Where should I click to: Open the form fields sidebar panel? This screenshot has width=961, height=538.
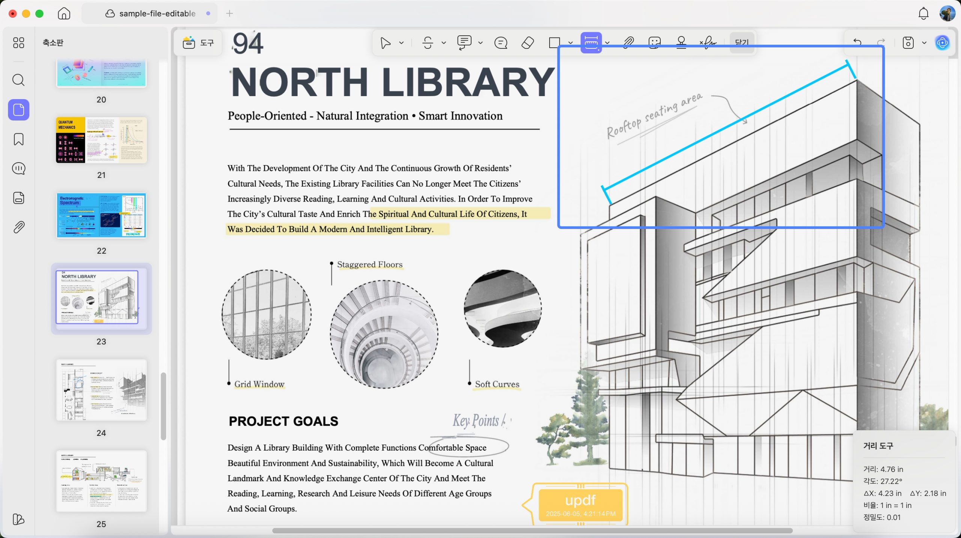tap(18, 198)
